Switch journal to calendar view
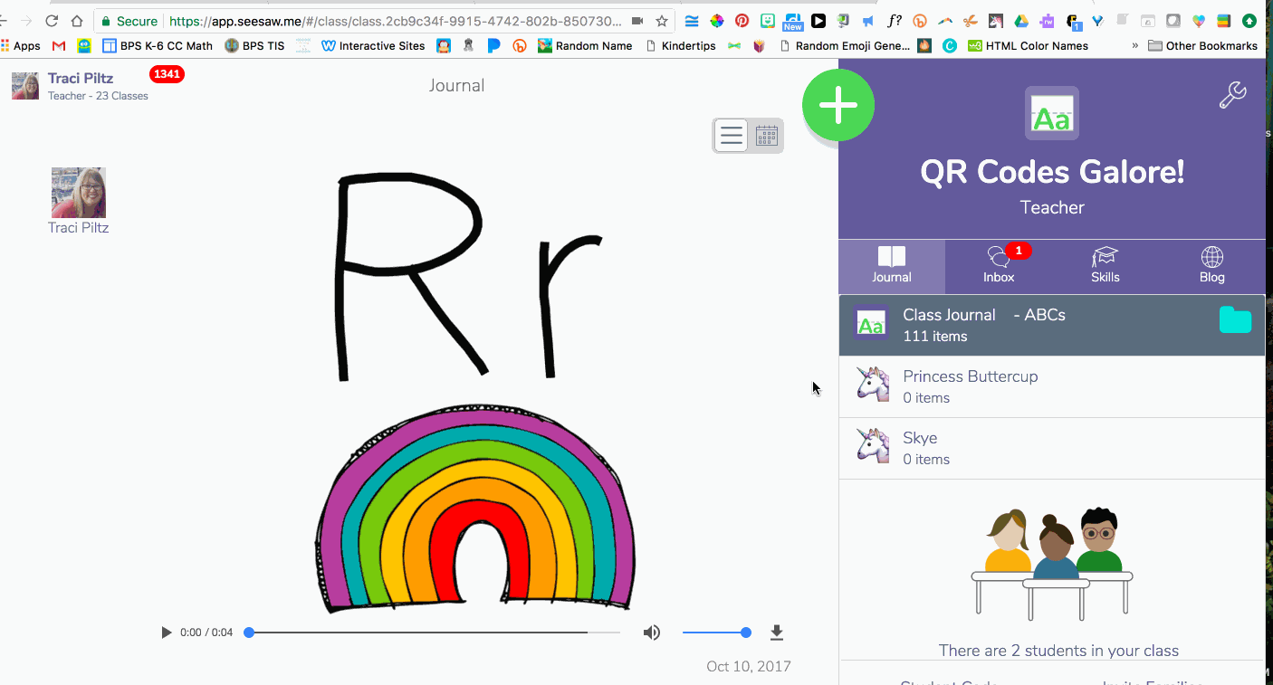This screenshot has height=685, width=1273. (x=765, y=135)
